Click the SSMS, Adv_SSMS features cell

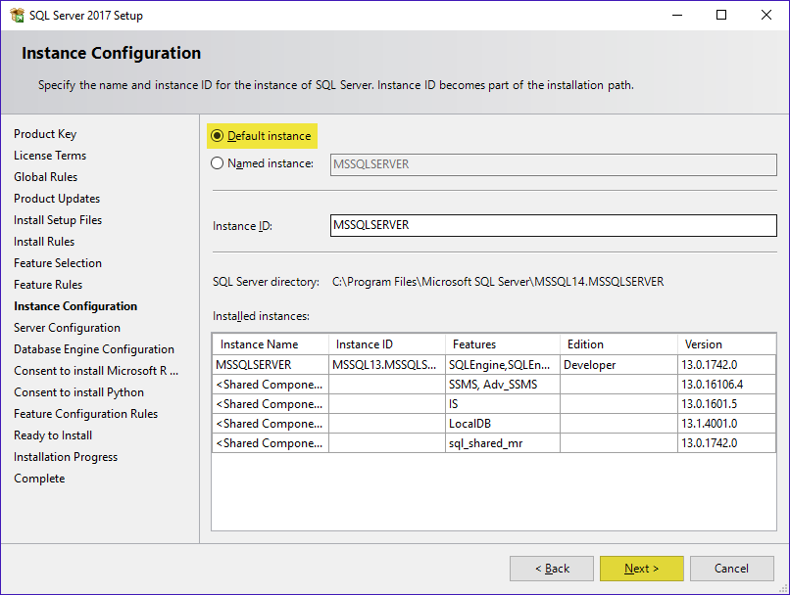[503, 385]
